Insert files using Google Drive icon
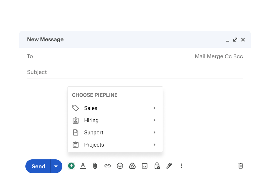270x177 pixels. [x=132, y=166]
